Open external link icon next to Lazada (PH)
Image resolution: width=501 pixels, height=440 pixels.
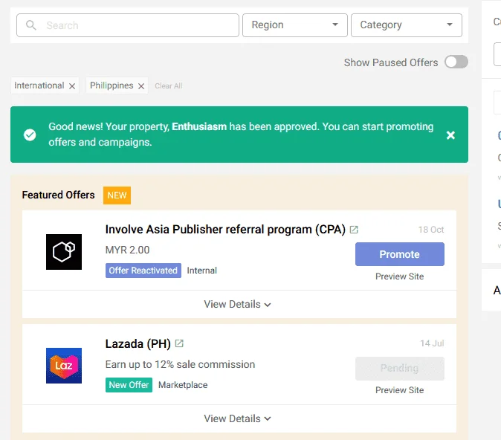click(x=179, y=343)
